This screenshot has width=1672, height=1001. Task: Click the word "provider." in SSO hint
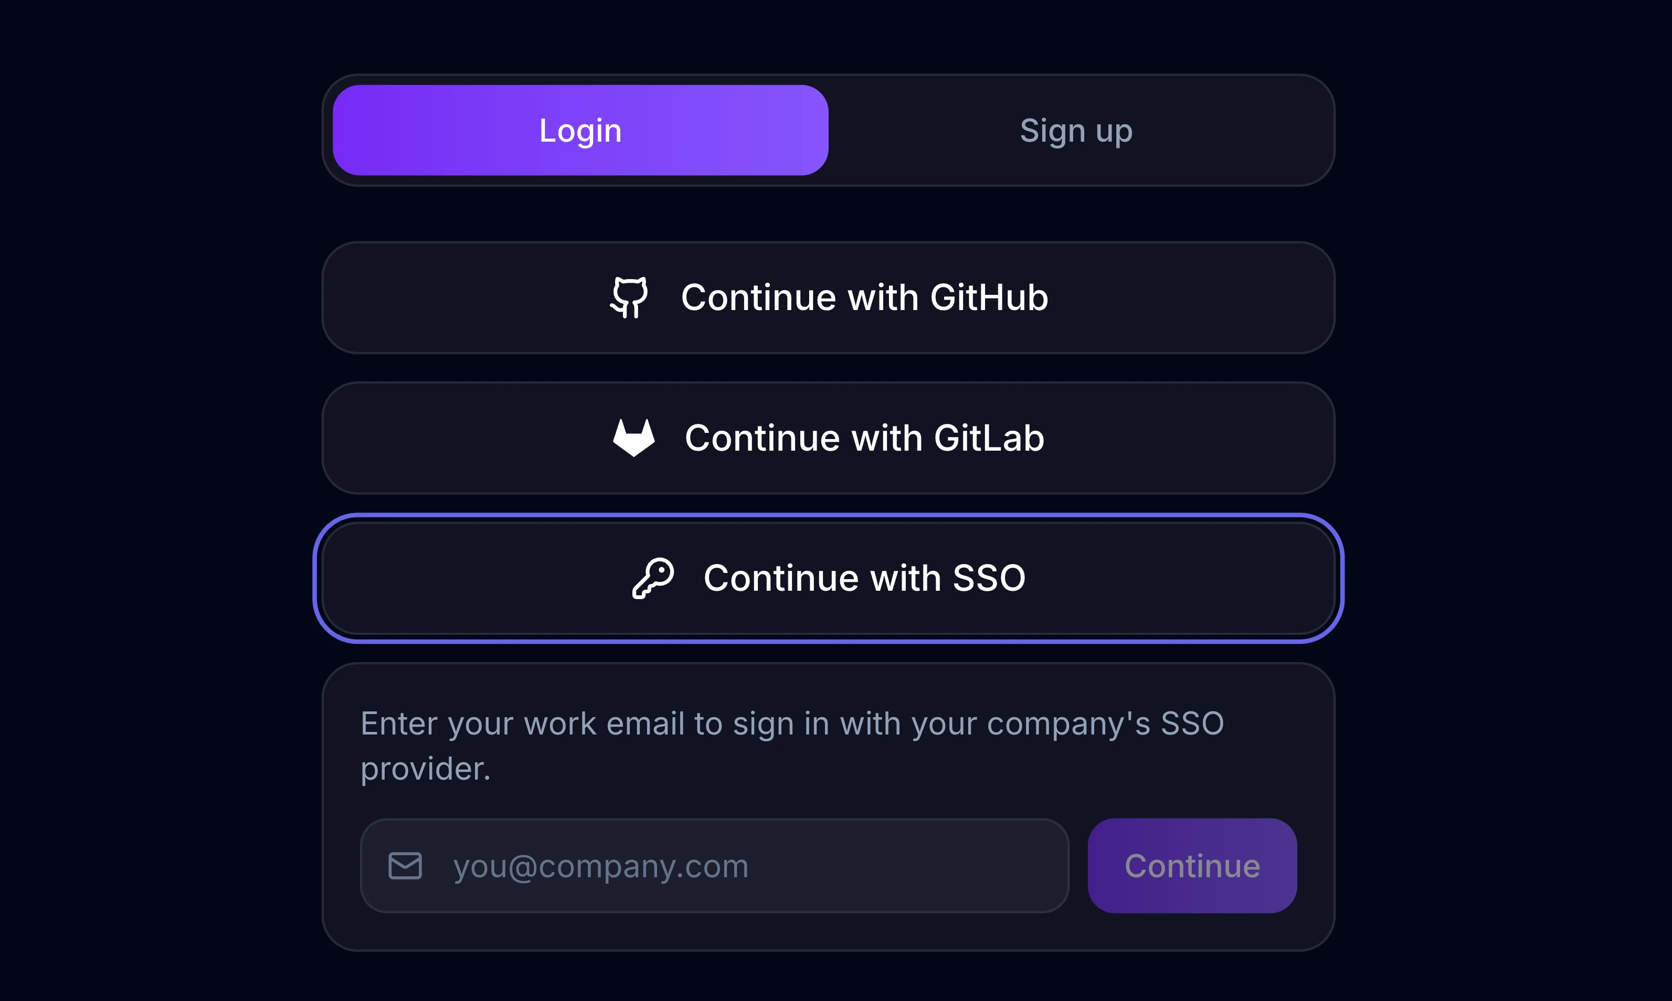click(425, 769)
